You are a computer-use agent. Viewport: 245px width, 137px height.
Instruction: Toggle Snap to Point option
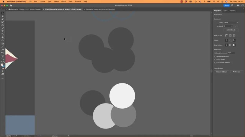click(226, 45)
